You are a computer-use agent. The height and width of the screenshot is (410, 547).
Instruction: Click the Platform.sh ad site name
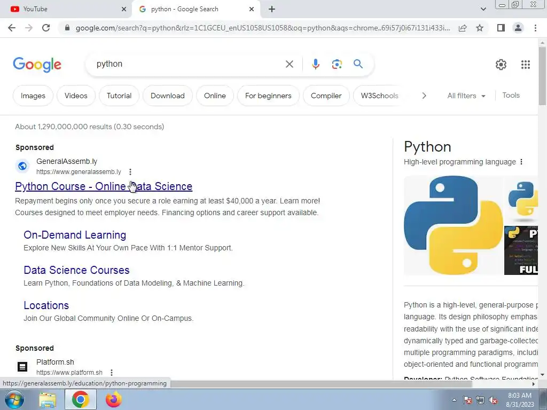pyautogui.click(x=55, y=362)
